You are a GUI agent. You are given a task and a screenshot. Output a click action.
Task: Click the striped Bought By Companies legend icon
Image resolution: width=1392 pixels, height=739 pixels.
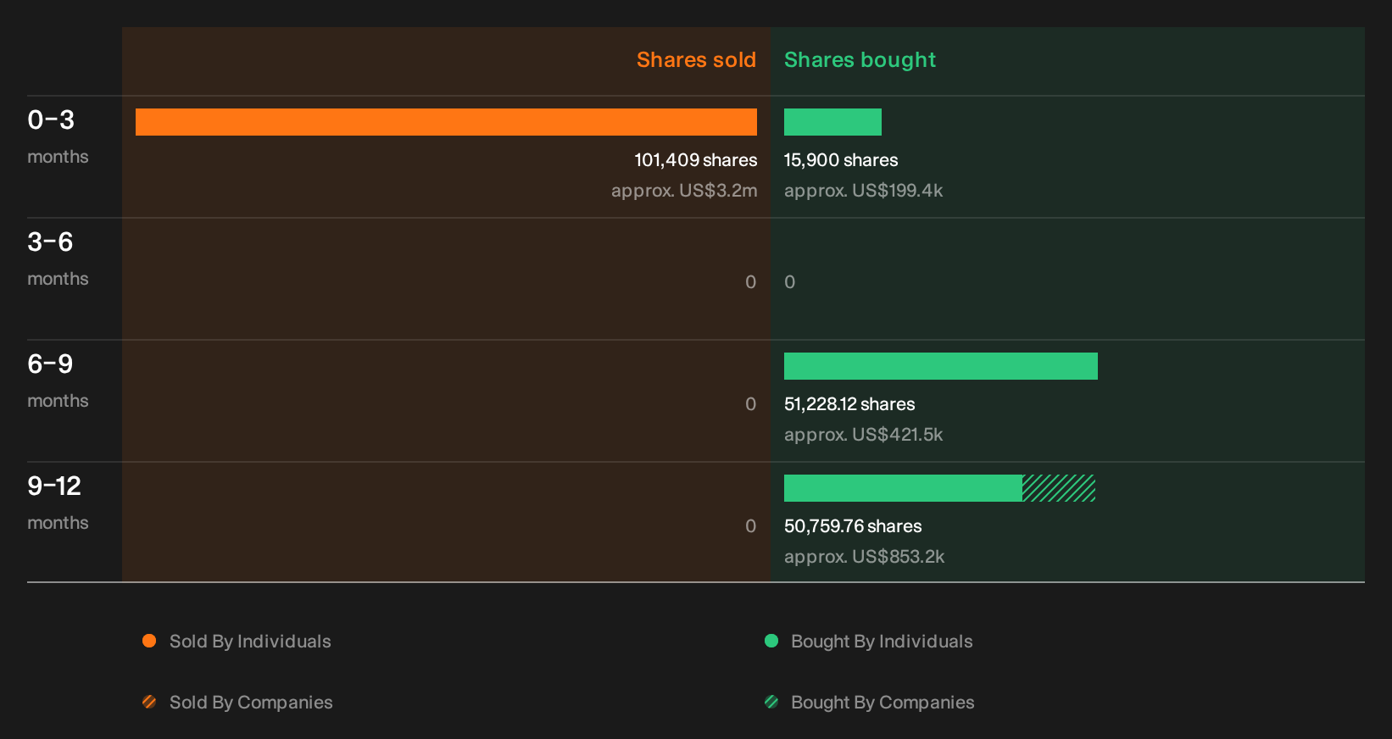coord(771,702)
